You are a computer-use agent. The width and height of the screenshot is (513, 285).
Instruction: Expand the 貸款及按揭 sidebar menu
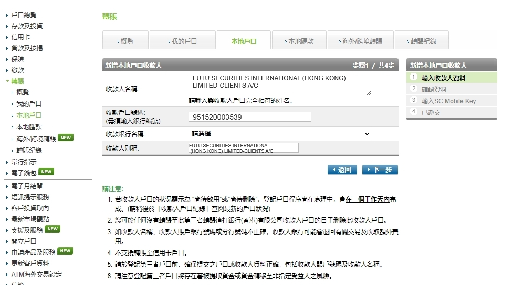(27, 48)
